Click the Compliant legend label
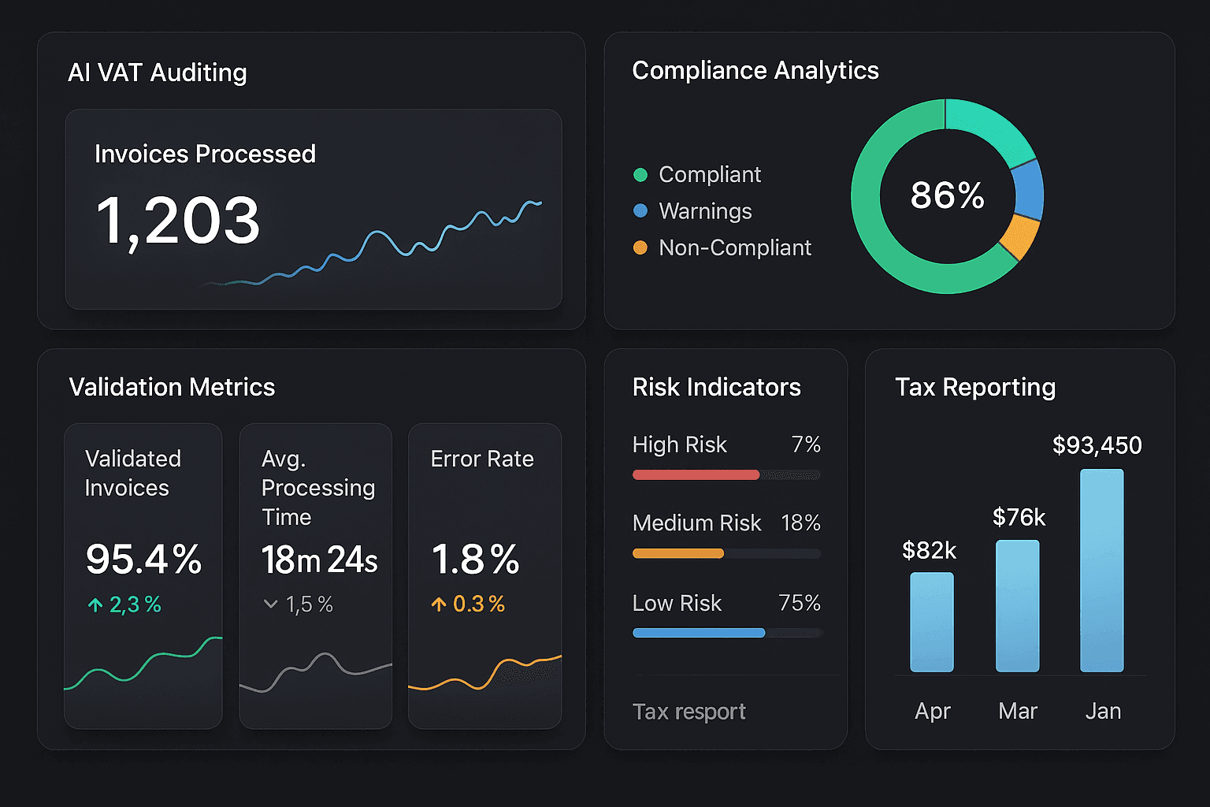The width and height of the screenshot is (1210, 807). [x=710, y=175]
